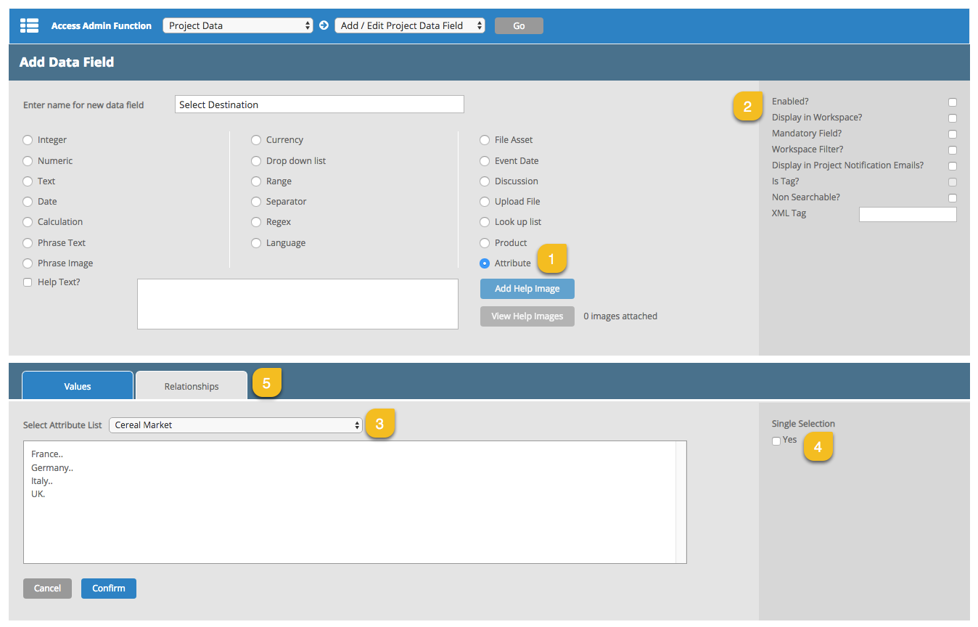The image size is (978, 627).
Task: Click the arrow icon between the dropdowns
Action: pyautogui.click(x=324, y=25)
